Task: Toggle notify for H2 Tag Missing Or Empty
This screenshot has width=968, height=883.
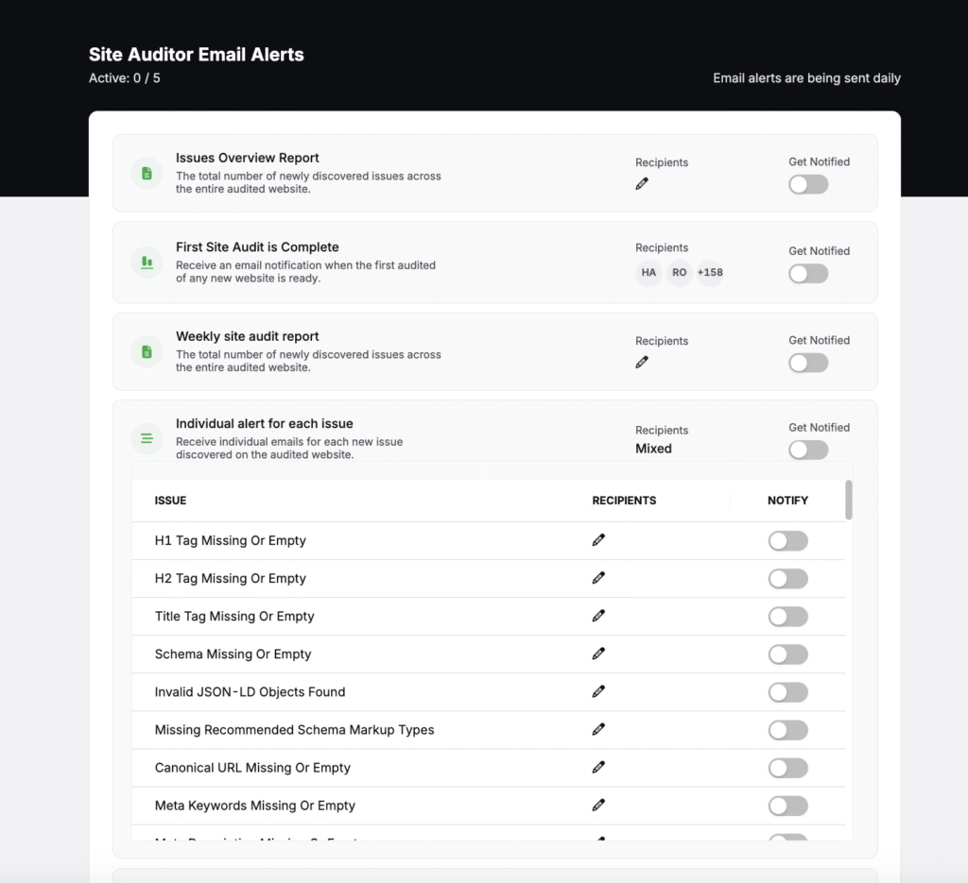Action: [x=787, y=579]
